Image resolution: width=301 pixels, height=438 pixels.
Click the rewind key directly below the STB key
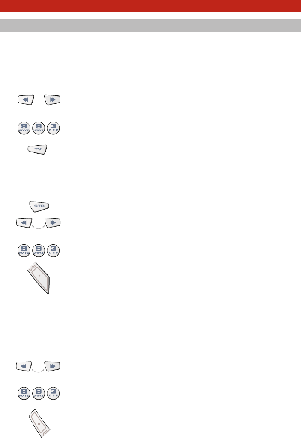pos(24,222)
